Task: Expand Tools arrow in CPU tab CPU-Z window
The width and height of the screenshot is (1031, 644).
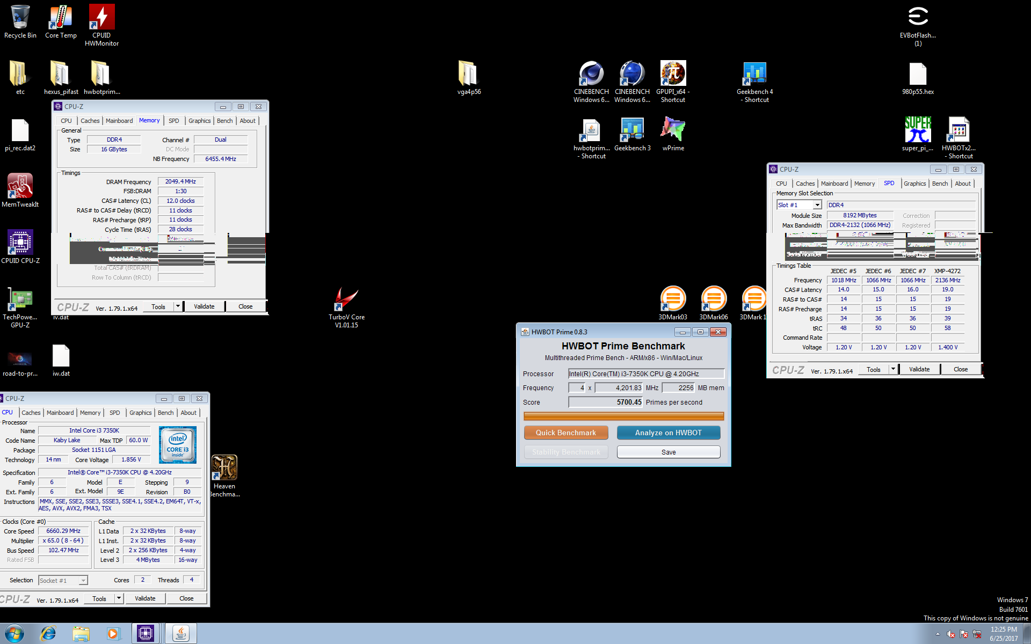Action: coord(119,598)
